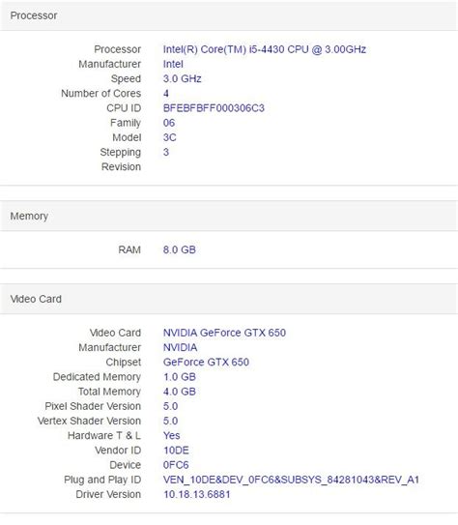Click the RAM value 8.0 GB

(180, 249)
